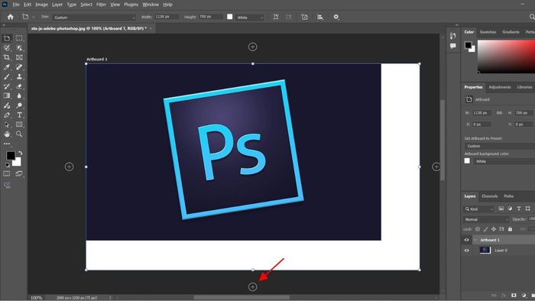535x301 pixels.
Task: Add an artboard to the right using the plus button
Action: pyautogui.click(x=436, y=167)
